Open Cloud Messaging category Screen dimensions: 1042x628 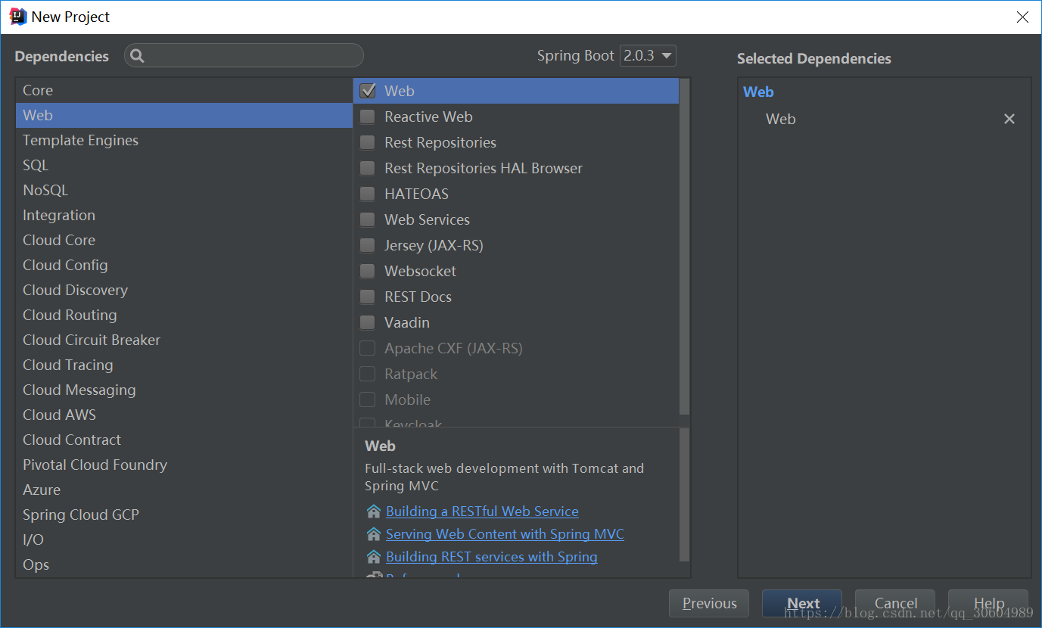click(x=184, y=390)
